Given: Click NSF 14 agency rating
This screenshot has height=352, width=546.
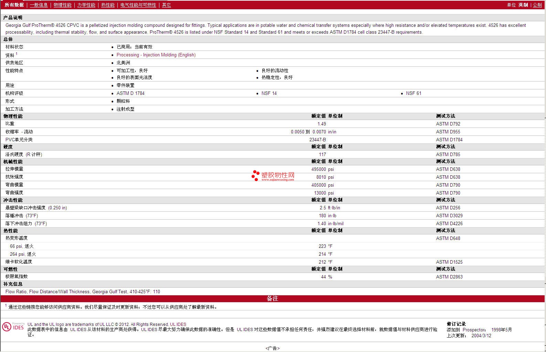Looking at the screenshot, I should (269, 93).
